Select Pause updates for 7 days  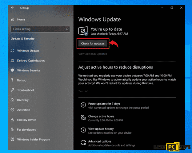pos(104,104)
